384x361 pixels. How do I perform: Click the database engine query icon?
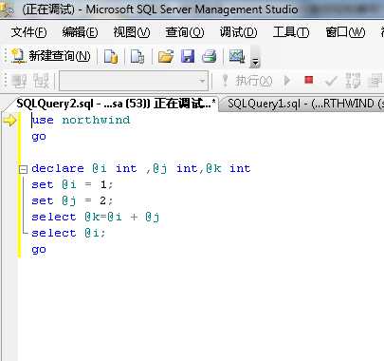pos(111,56)
